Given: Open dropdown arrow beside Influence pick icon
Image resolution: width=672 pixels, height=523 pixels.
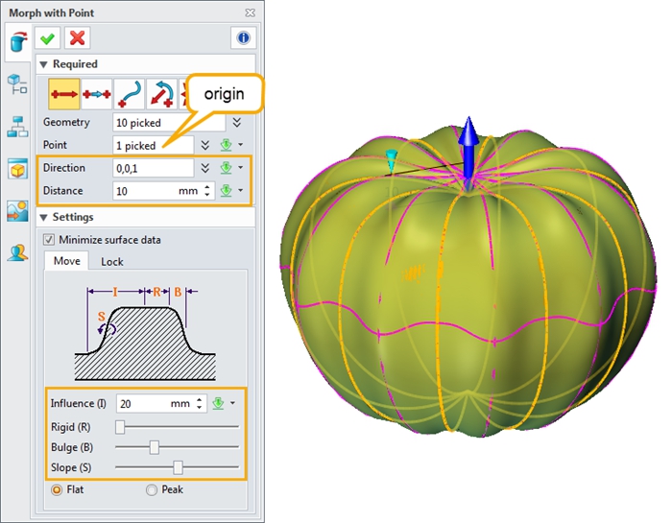Looking at the screenshot, I should coord(232,403).
